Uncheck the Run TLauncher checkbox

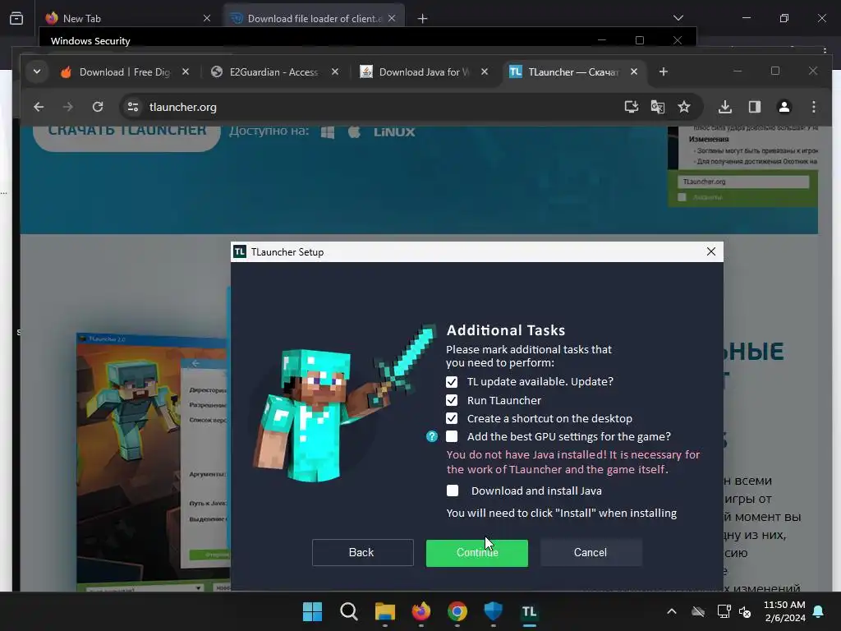pyautogui.click(x=452, y=400)
